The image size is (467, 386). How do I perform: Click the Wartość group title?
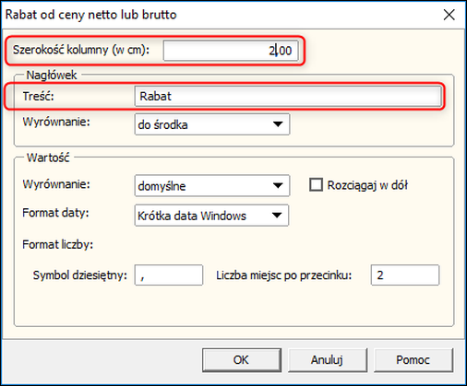tap(48, 158)
